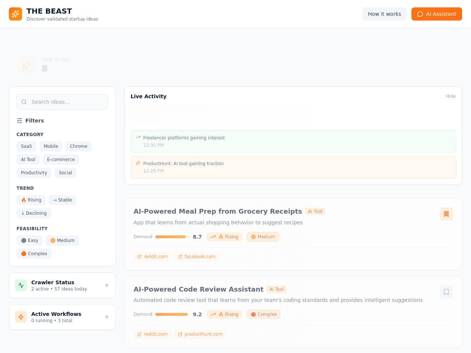Bookmark the AI-Powered Meal Prep idea
Screen dimensions: 471x353
446,214
